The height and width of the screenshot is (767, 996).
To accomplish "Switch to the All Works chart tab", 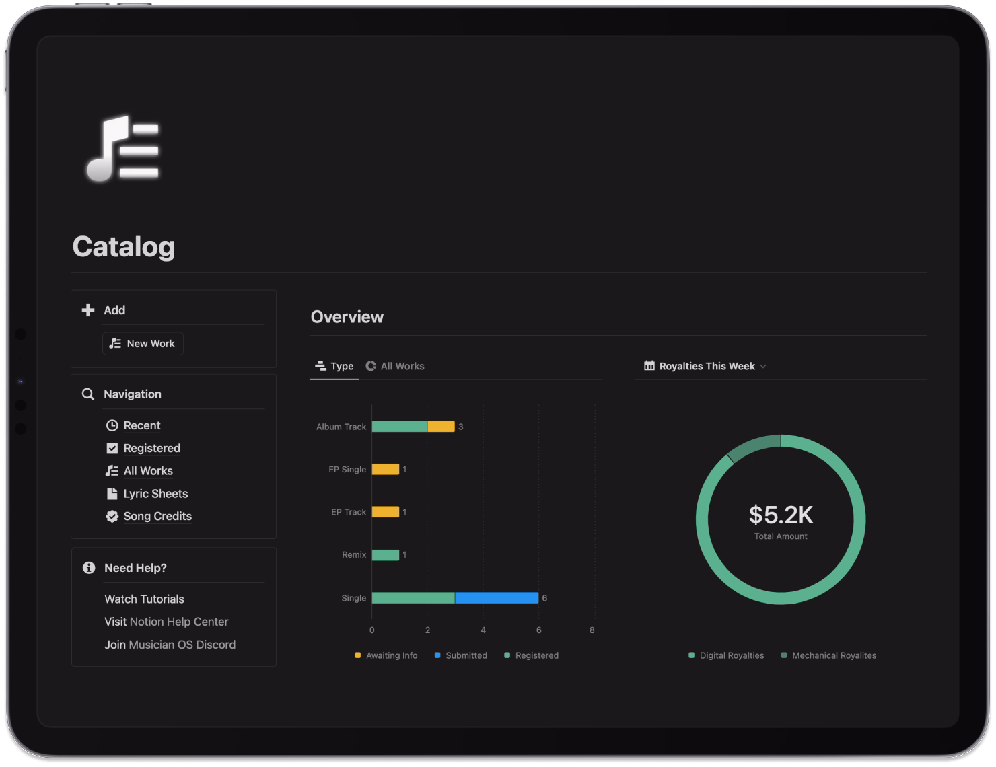I will [x=395, y=366].
